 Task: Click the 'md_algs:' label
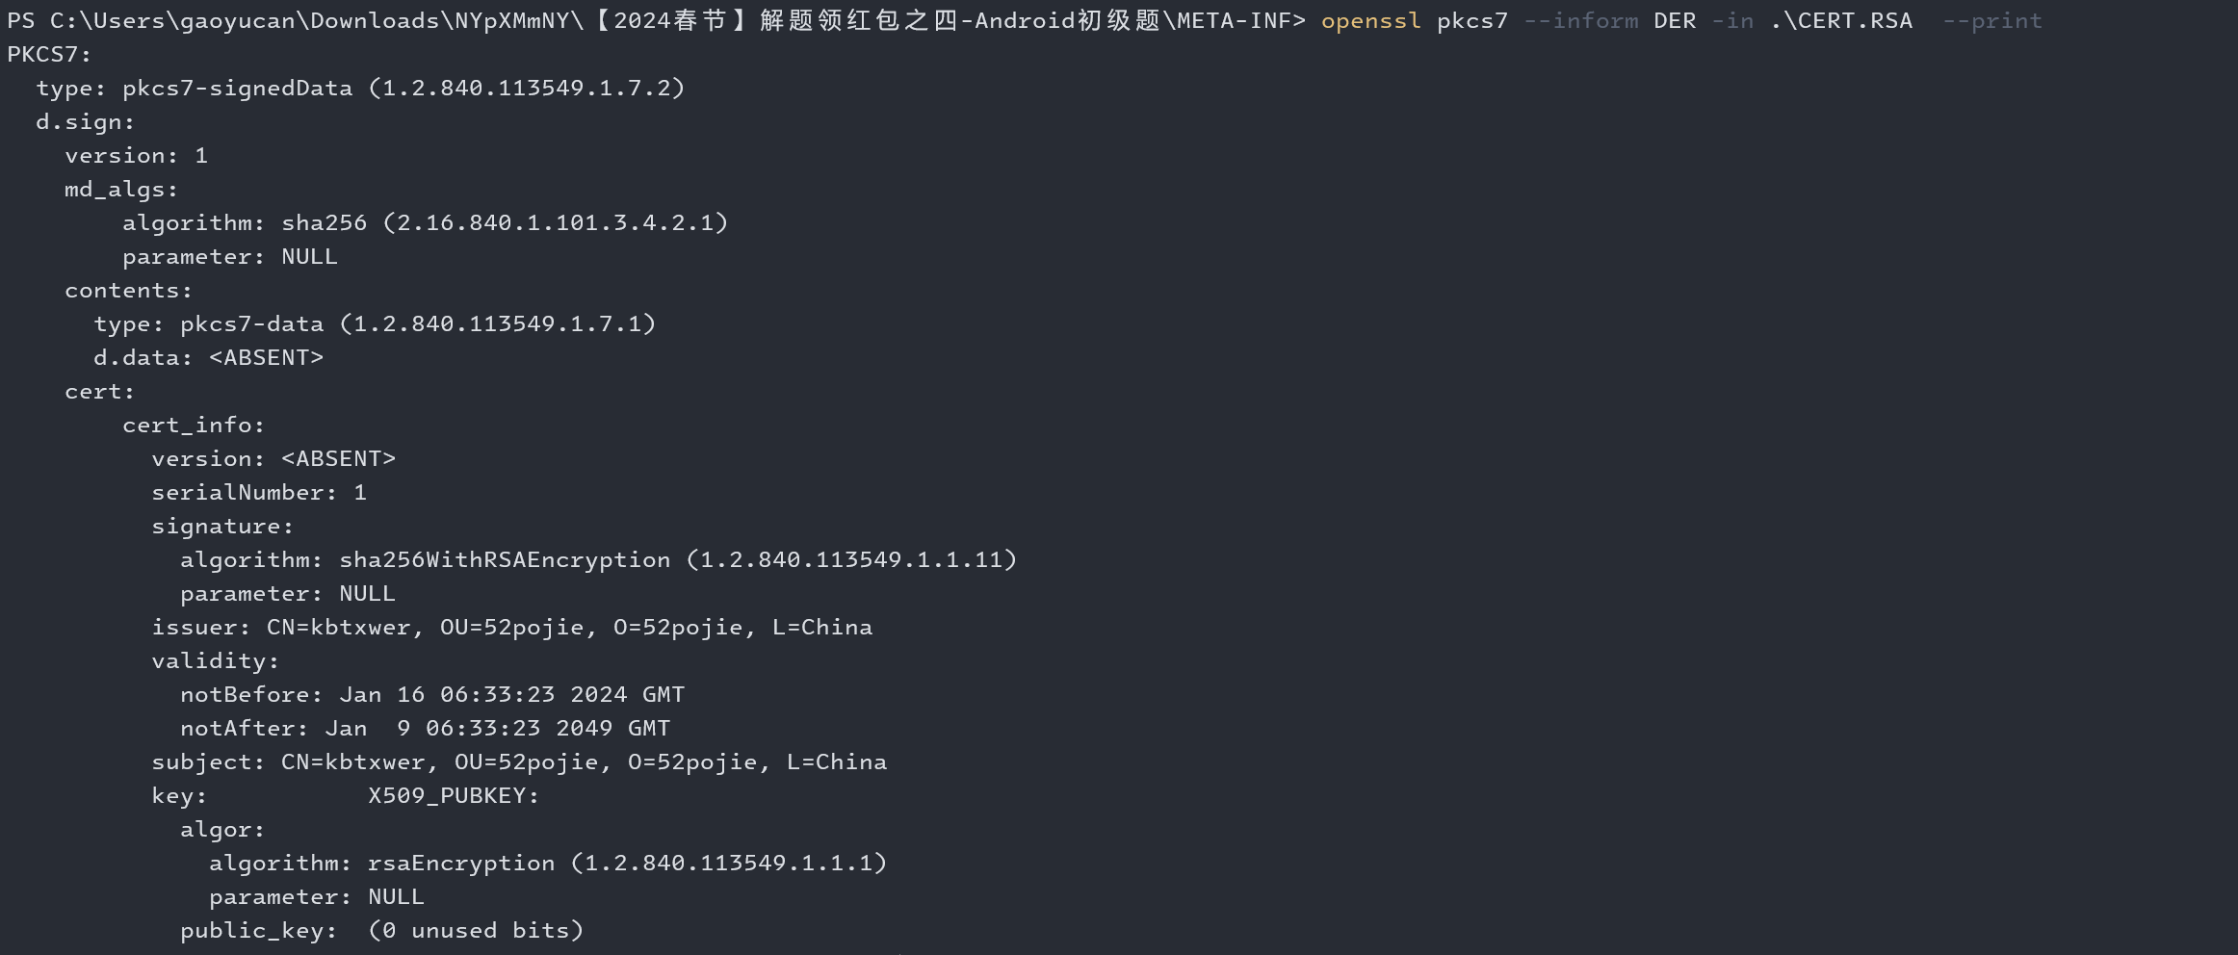pyautogui.click(x=121, y=190)
